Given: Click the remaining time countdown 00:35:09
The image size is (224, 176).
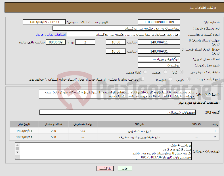Looking at the screenshot, I should (x=56, y=42).
